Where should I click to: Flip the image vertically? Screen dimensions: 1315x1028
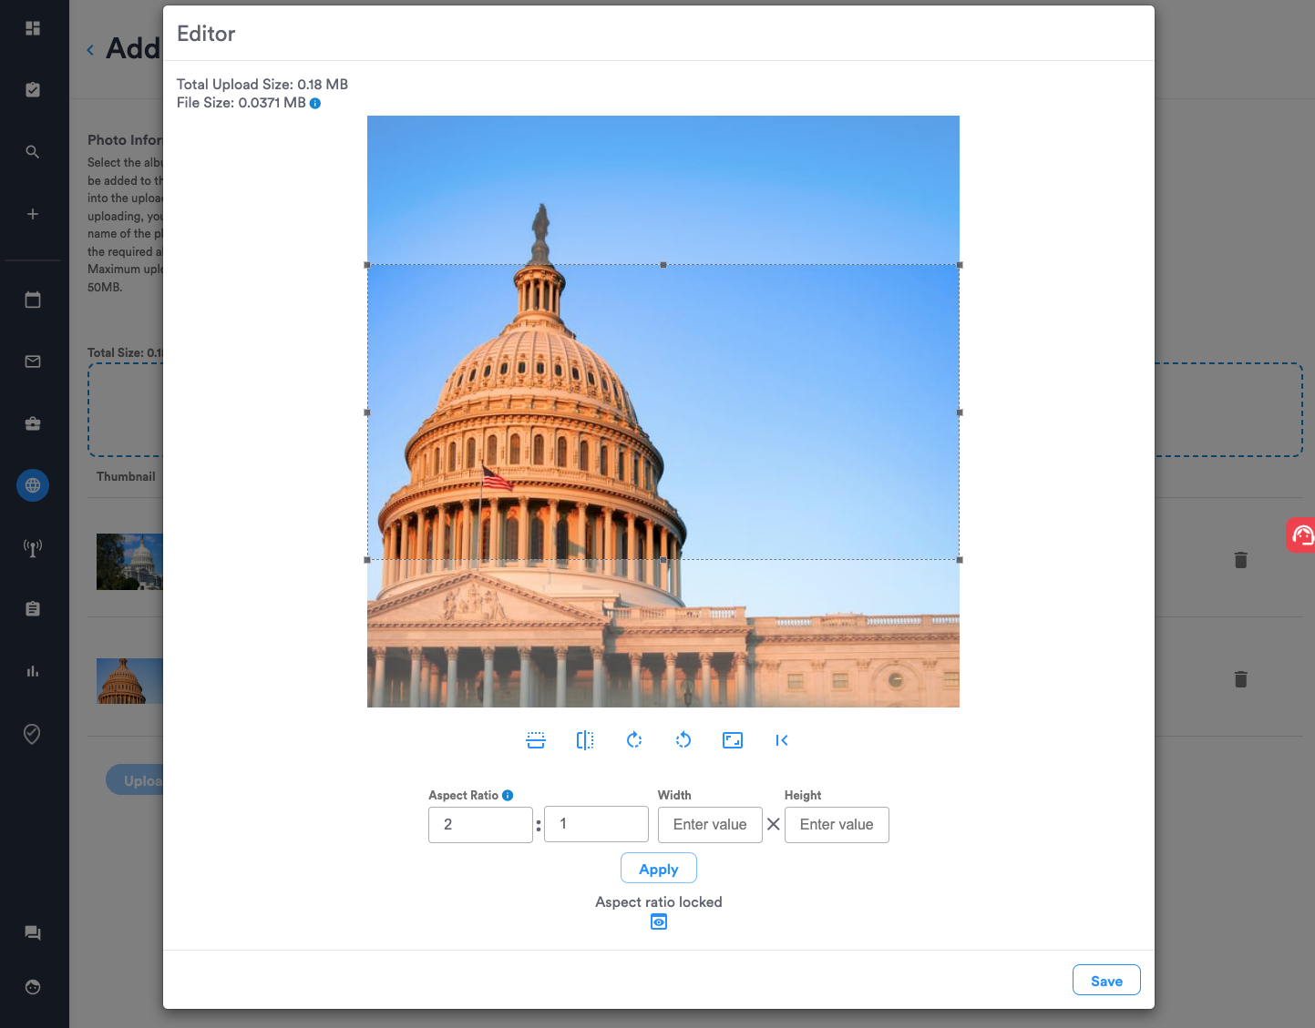(x=536, y=740)
